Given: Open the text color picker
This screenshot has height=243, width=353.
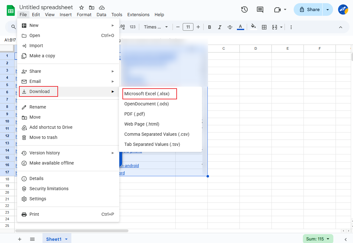Looking at the screenshot, I should click(x=240, y=27).
